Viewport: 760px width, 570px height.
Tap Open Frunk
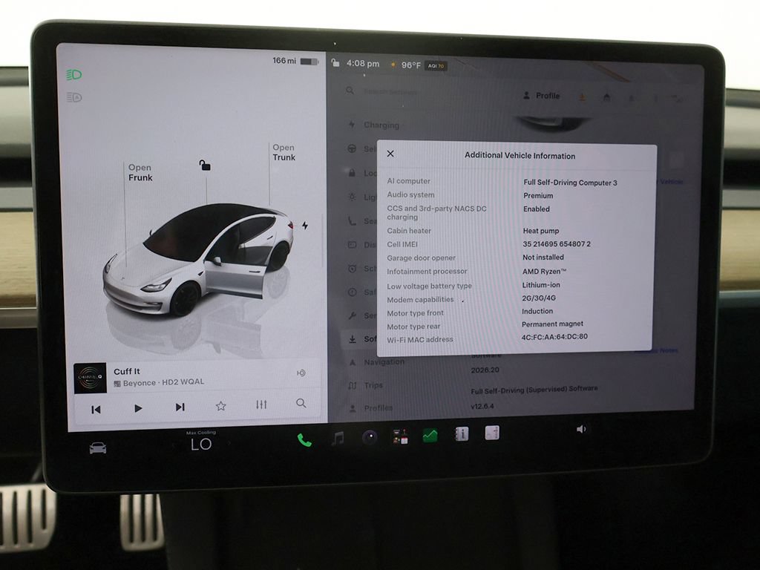point(140,172)
